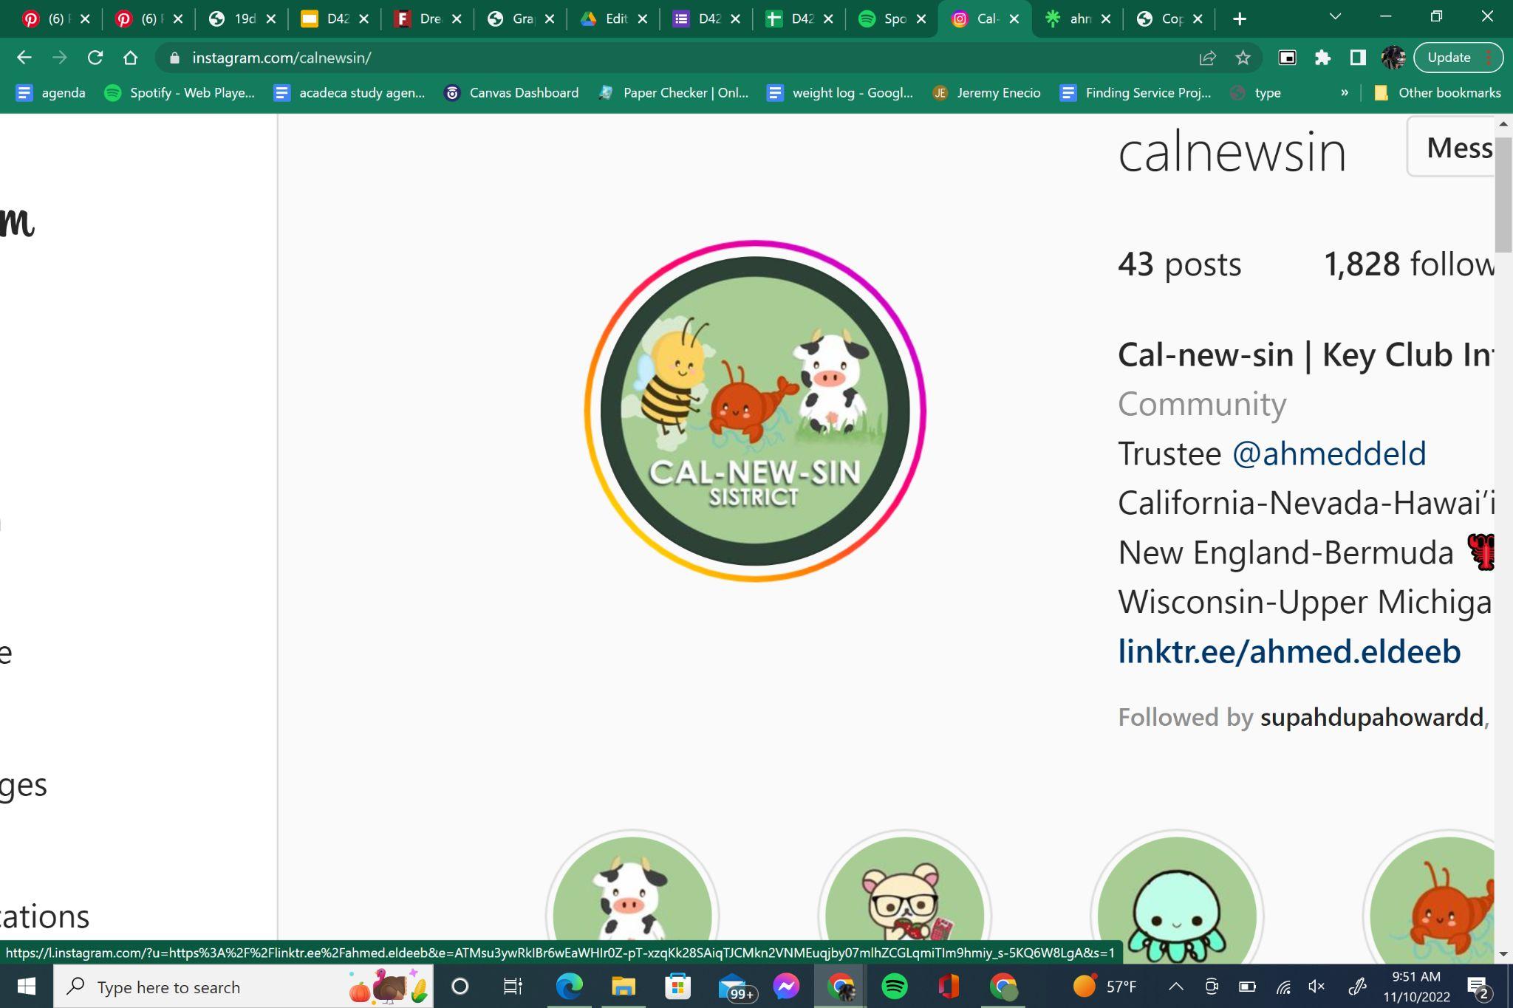Show hidden system tray icons

tap(1175, 987)
